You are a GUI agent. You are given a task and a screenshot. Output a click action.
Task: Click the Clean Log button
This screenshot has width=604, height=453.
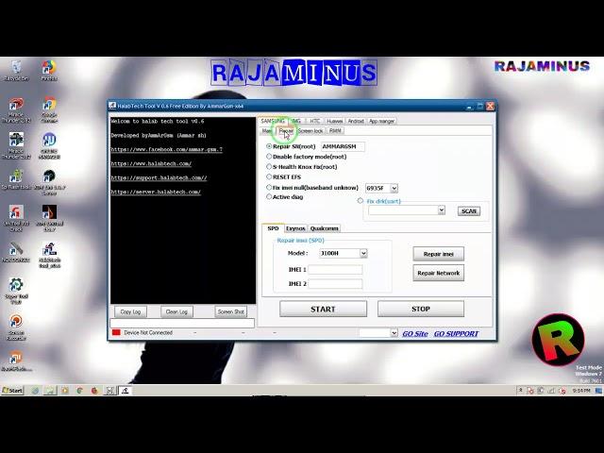(x=176, y=311)
